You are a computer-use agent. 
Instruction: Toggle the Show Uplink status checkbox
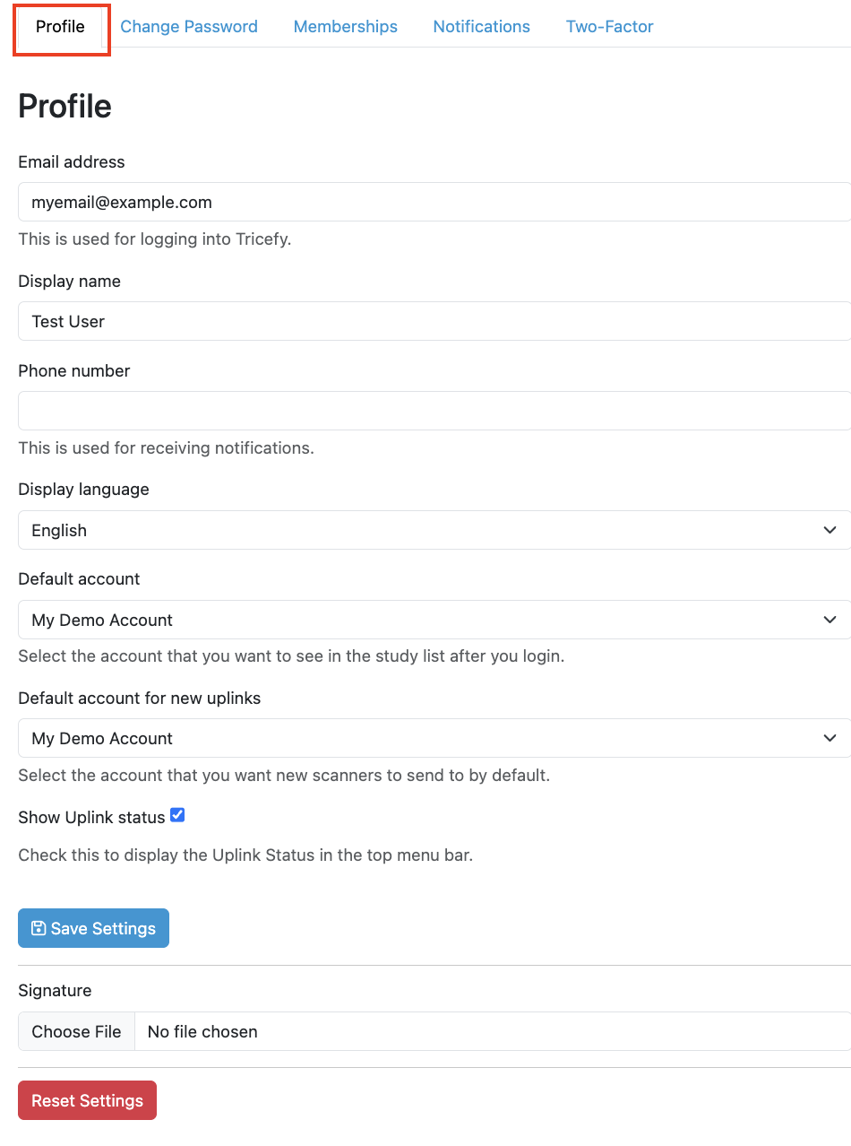tap(177, 815)
